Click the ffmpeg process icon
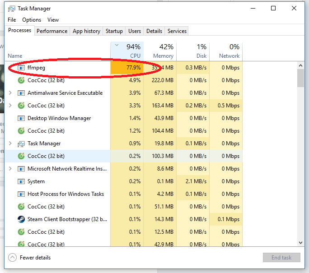Screen dimensions: 309x273 21,68
